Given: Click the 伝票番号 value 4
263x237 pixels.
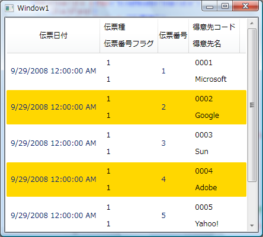Looking at the screenshot, I should tap(163, 180).
